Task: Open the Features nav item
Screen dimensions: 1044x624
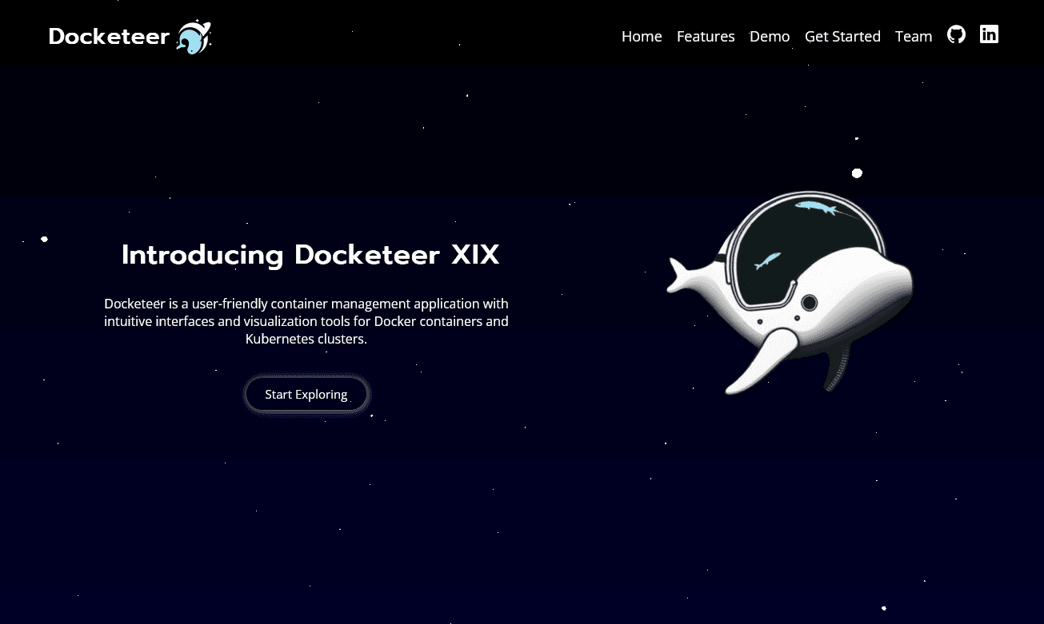Action: [x=706, y=37]
